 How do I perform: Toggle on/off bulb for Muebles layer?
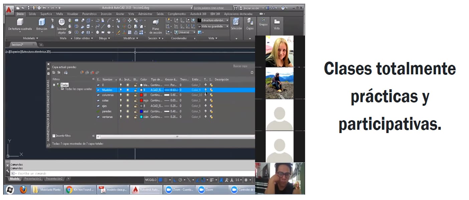121,90
